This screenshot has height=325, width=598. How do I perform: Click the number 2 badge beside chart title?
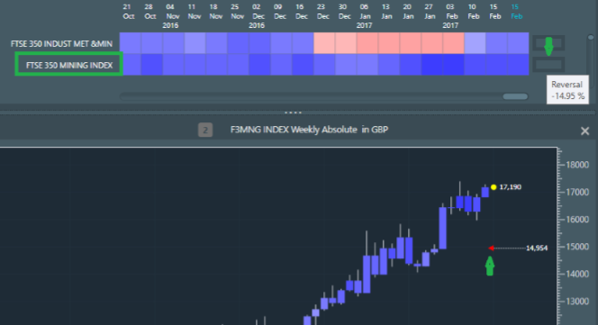pyautogui.click(x=205, y=130)
